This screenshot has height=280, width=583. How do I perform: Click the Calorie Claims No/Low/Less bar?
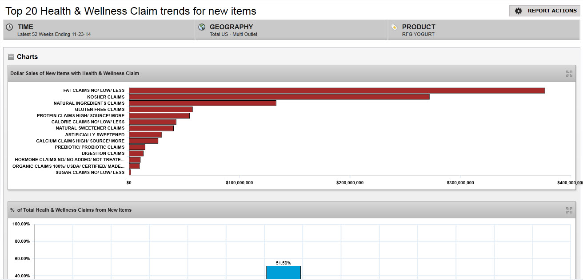click(152, 122)
